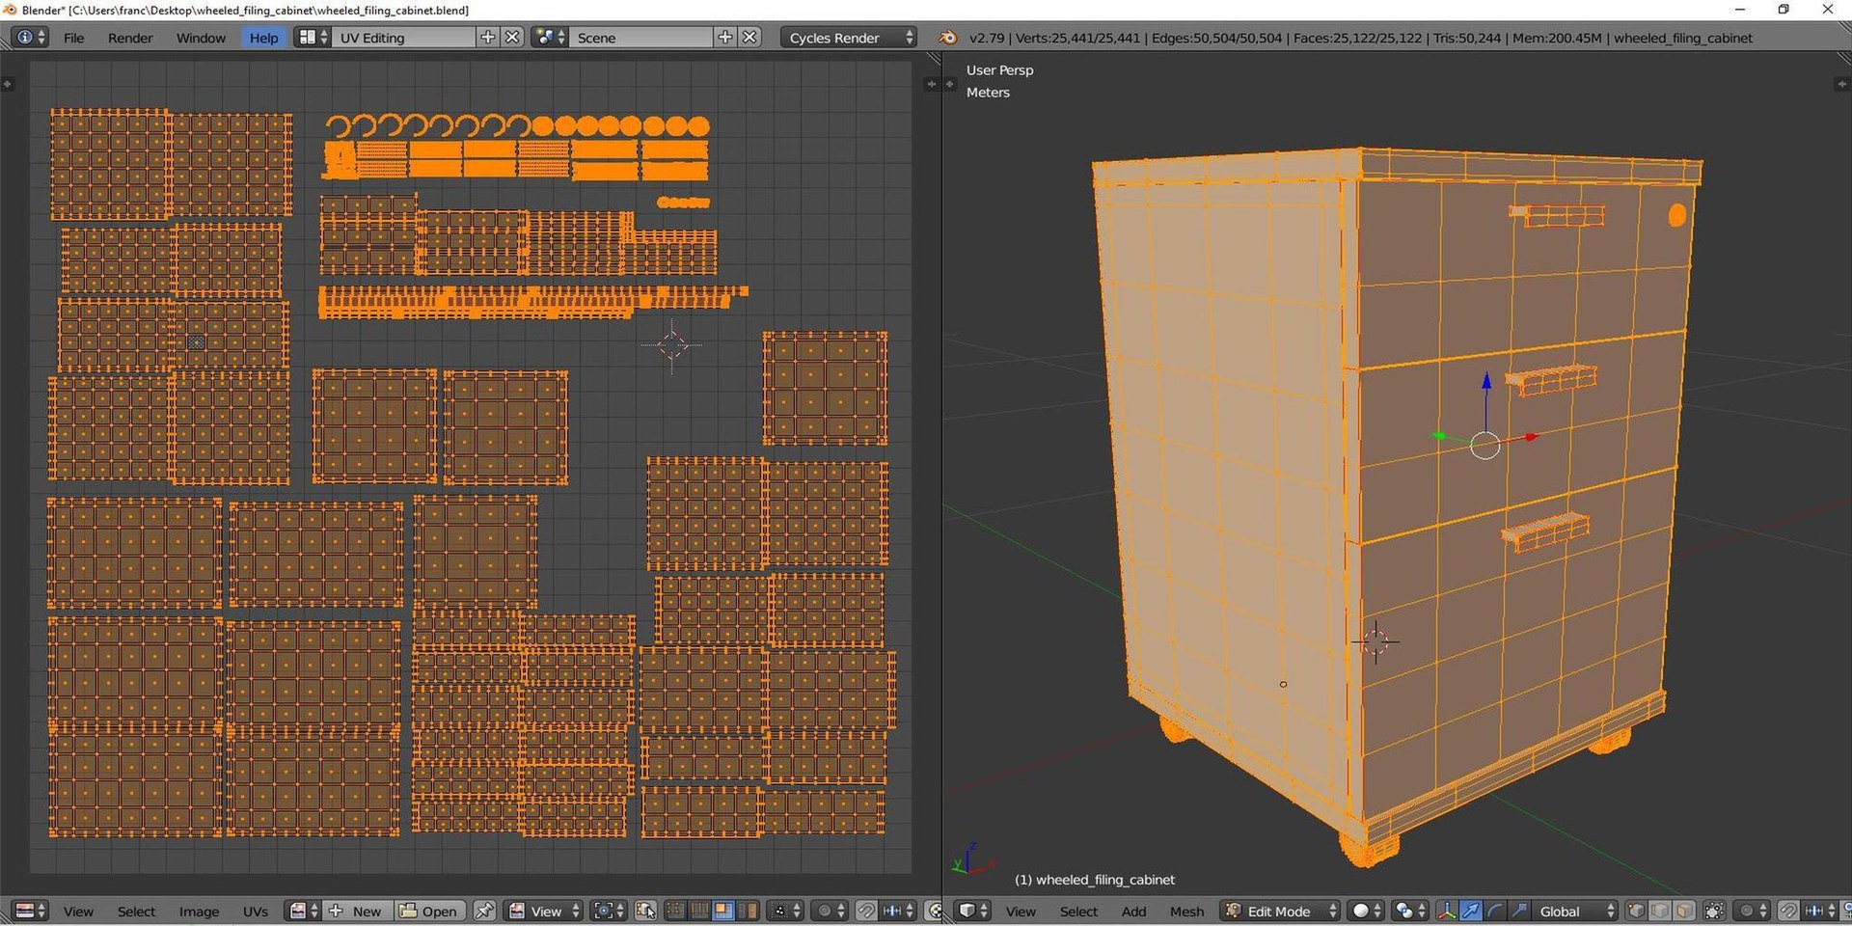Open the Edit Mode dropdown
1852x926 pixels.
1281,911
